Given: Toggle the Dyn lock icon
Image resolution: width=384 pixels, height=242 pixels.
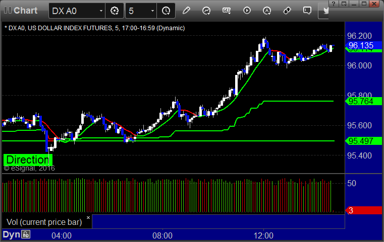Looking at the screenshot, I should point(26,234).
